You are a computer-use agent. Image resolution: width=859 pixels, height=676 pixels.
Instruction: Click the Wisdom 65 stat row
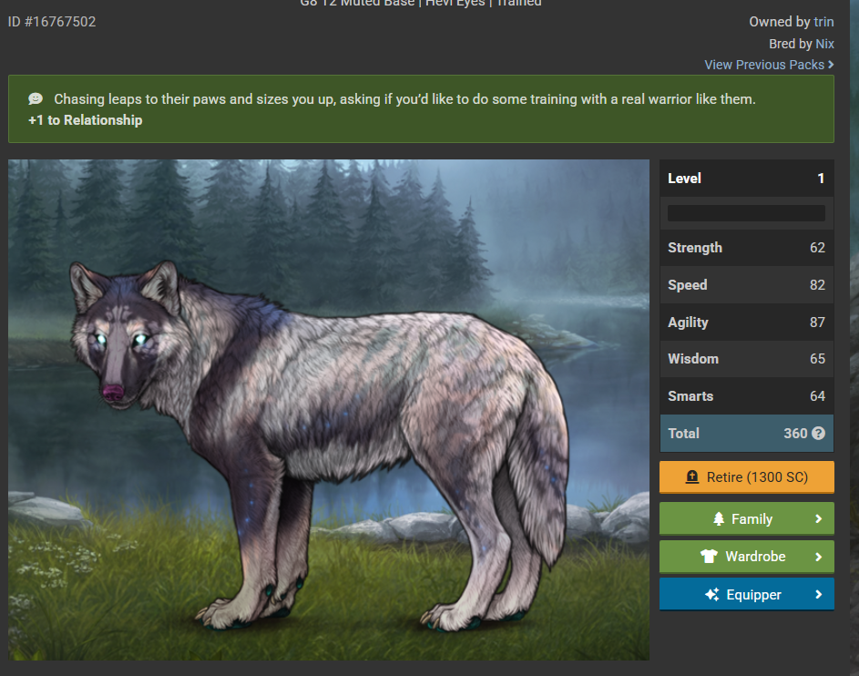pyautogui.click(x=747, y=359)
